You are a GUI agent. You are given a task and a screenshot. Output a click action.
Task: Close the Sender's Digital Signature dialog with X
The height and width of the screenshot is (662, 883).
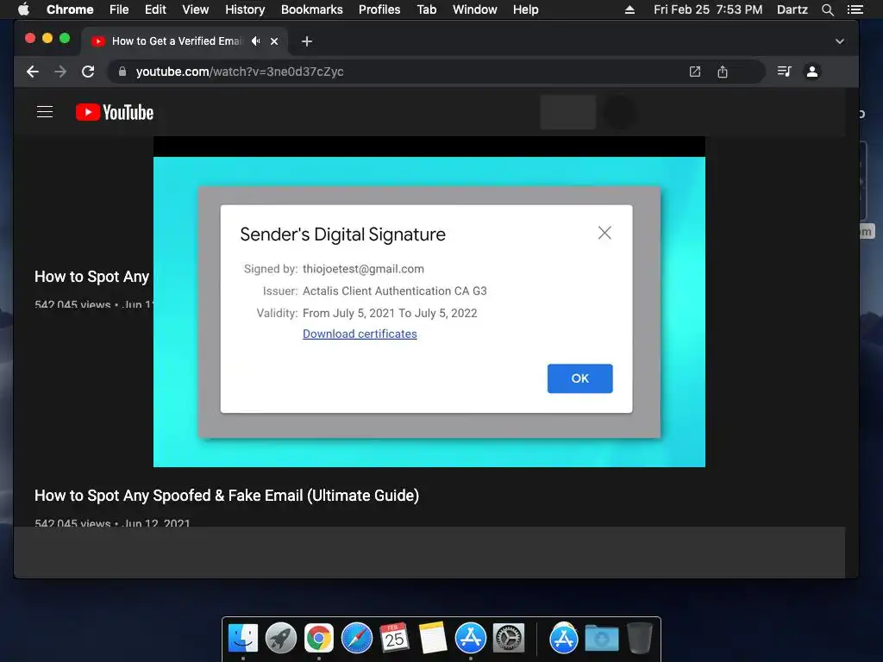[604, 233]
